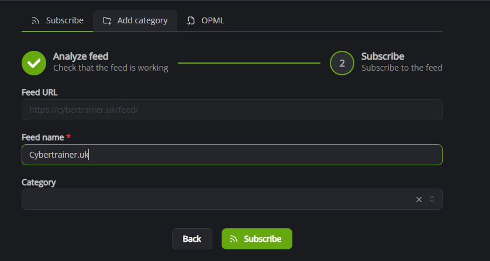Click the RSS icon inside the green Subscribe button
490x261 pixels.
point(234,239)
